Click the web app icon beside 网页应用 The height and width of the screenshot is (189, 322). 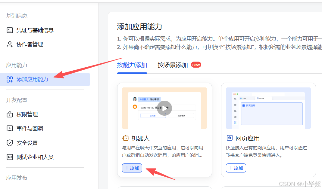[230, 138]
